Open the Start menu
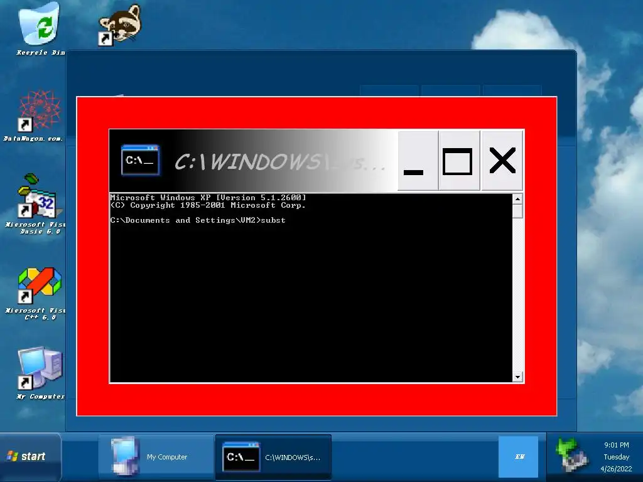The height and width of the screenshot is (482, 643). tap(30, 456)
